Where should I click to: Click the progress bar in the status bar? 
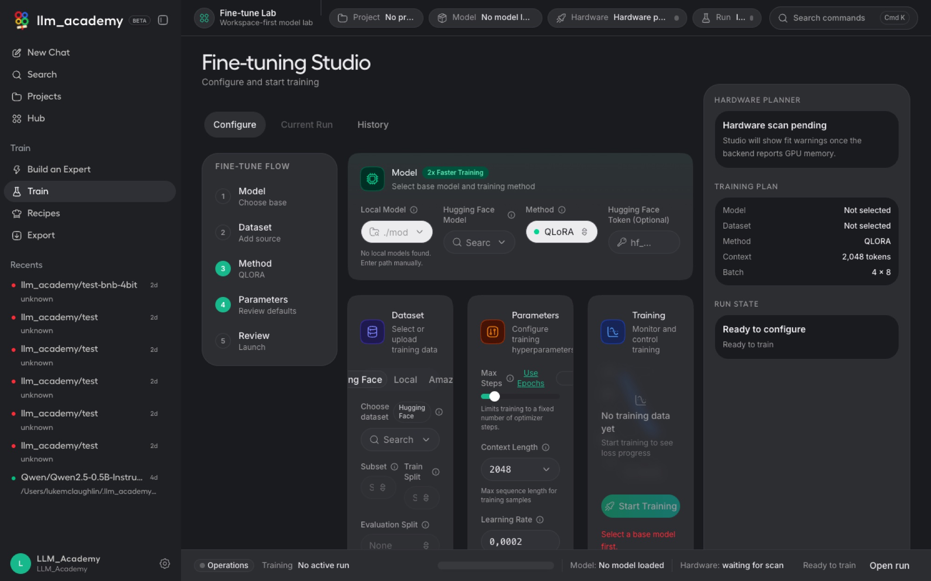click(496, 565)
